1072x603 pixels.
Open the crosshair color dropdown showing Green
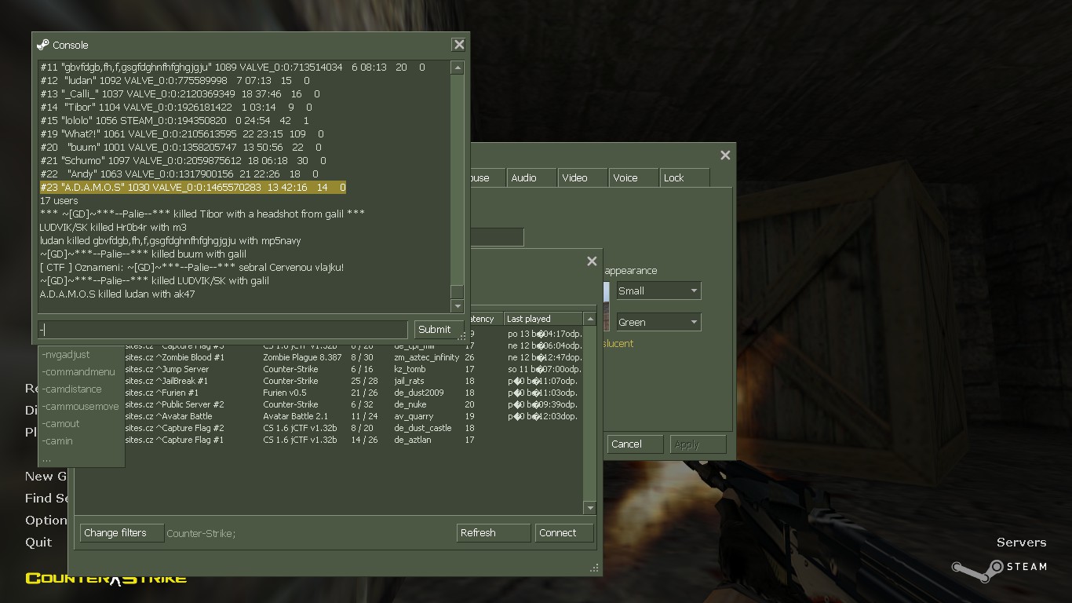coord(658,322)
